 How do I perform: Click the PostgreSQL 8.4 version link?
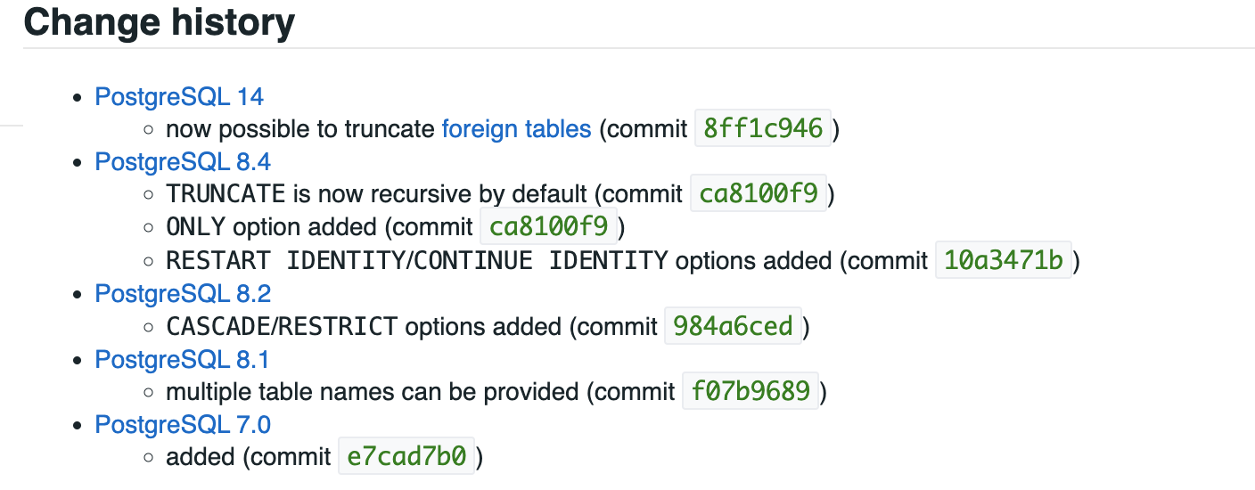coord(183,162)
